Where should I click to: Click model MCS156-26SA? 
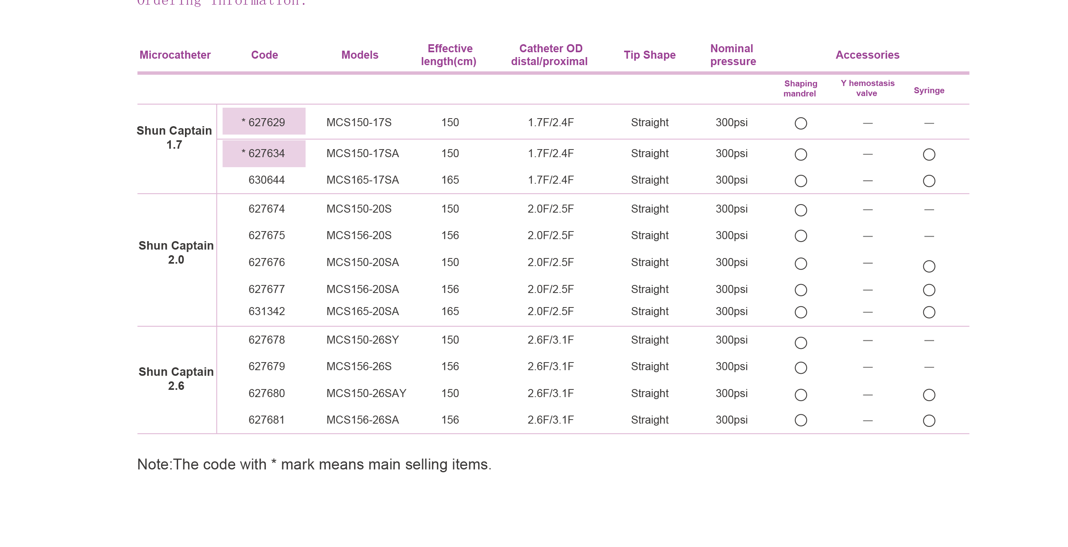[362, 420]
